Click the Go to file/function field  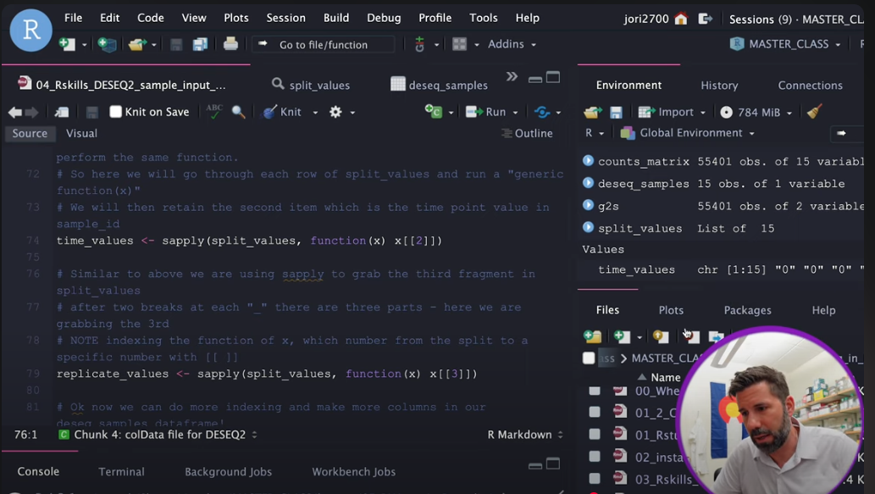click(324, 45)
